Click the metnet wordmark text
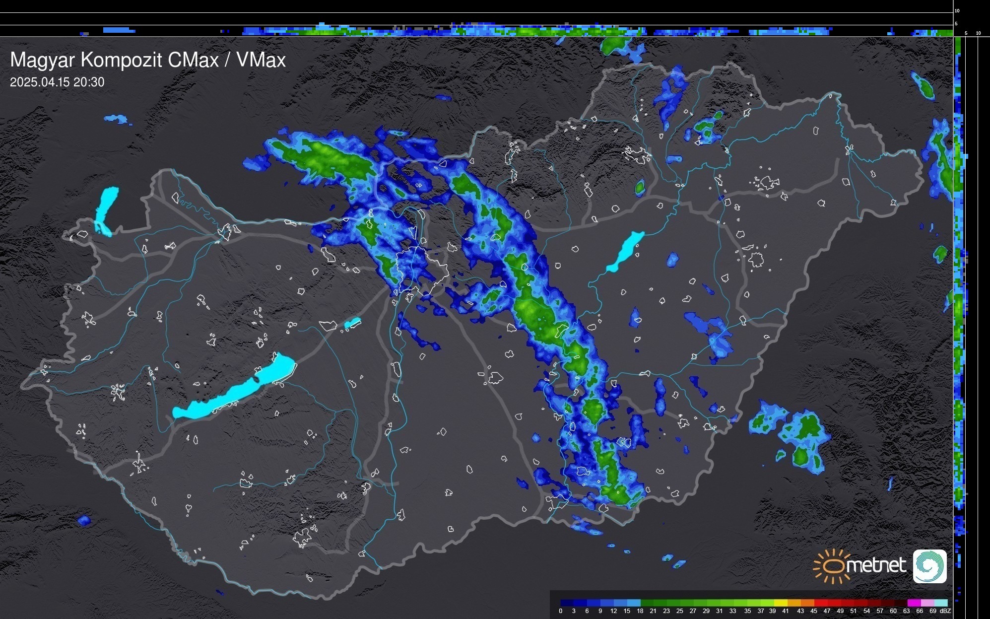Screen dimensions: 990x619 click(x=876, y=565)
